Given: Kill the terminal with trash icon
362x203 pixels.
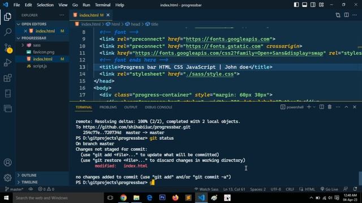Looking at the screenshot, I should point(330,107).
